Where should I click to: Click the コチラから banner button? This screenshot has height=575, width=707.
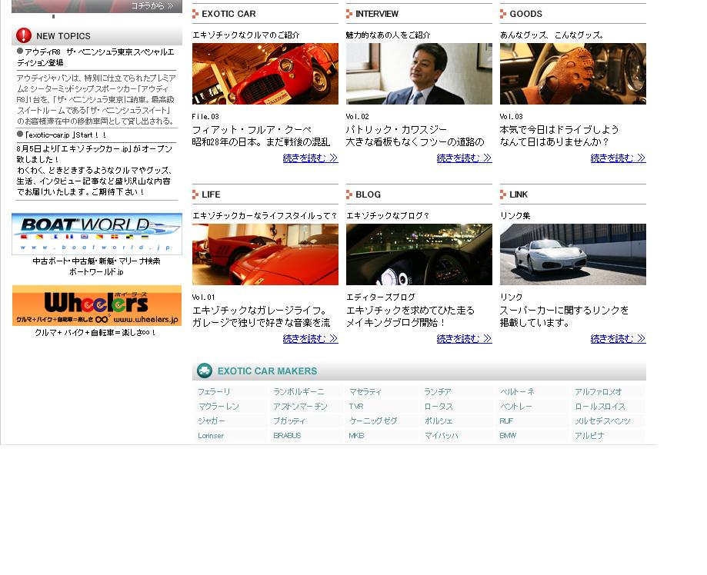point(152,6)
